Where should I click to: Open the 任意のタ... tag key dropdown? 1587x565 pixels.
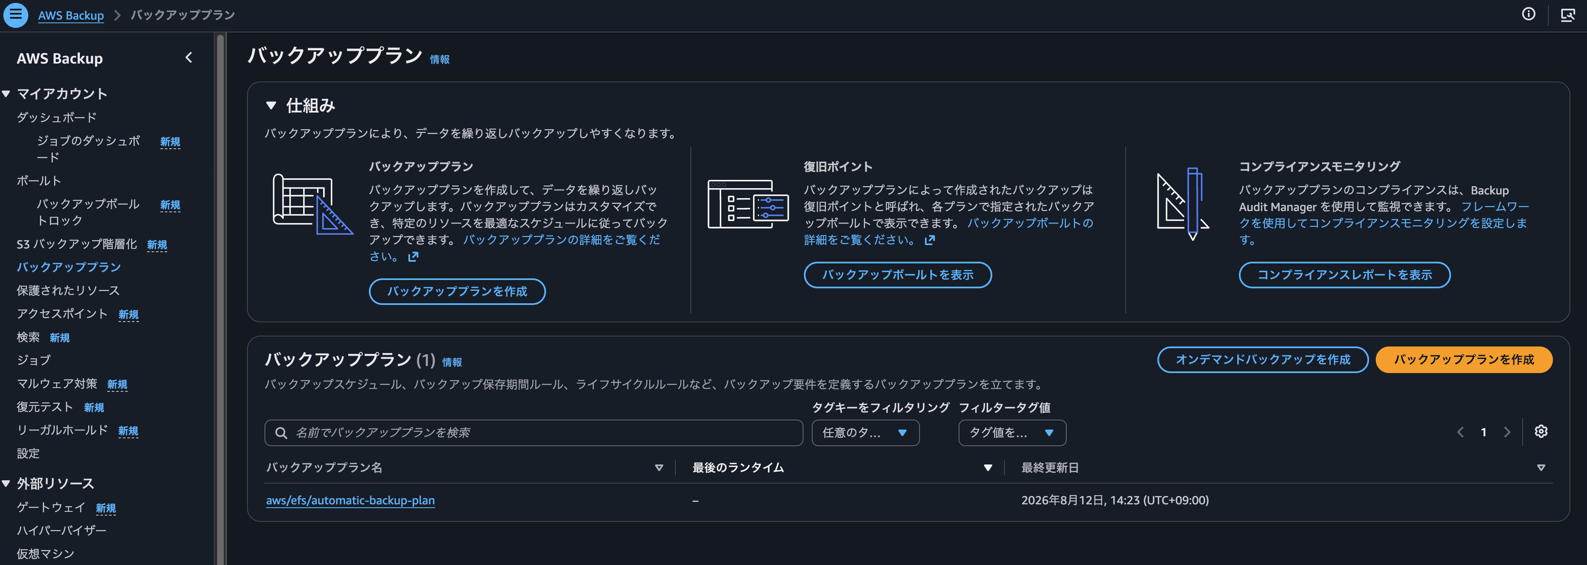point(865,432)
